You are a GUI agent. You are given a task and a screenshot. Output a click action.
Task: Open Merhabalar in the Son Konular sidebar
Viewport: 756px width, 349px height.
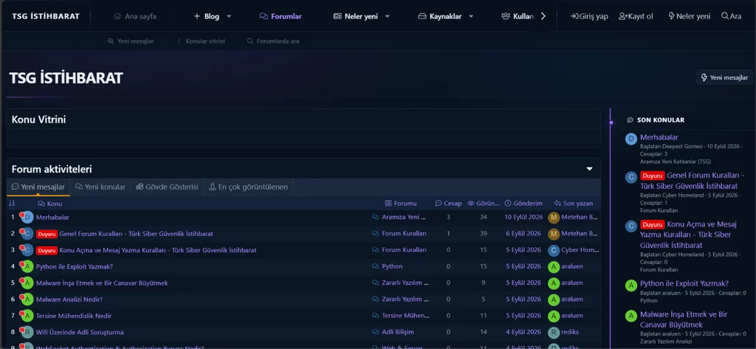(659, 137)
